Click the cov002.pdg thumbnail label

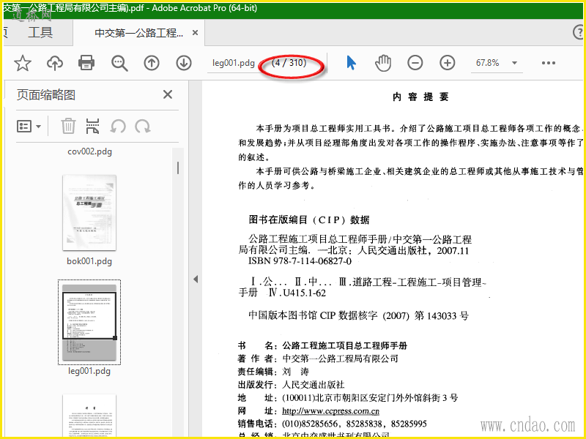[x=89, y=151]
